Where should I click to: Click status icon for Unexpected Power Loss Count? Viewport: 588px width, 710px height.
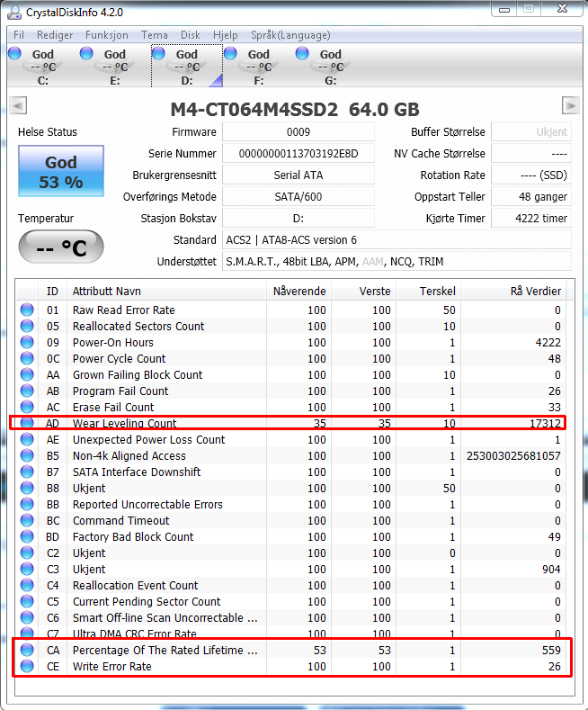click(x=27, y=440)
